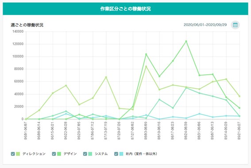Viewport: 251px width, 168px height.
Task: Click the y-axis value 100000
Action: [x=18, y=57]
